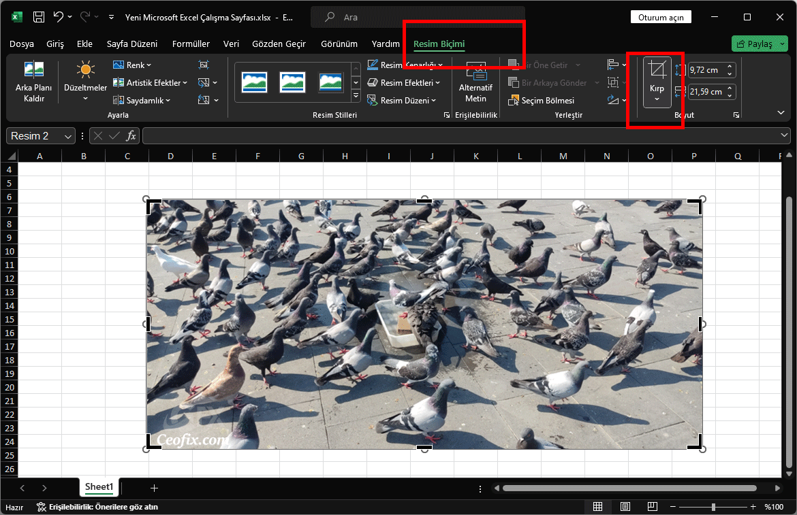
Task: Open Resim Kenarlığı border dropdown
Action: pyautogui.click(x=405, y=65)
